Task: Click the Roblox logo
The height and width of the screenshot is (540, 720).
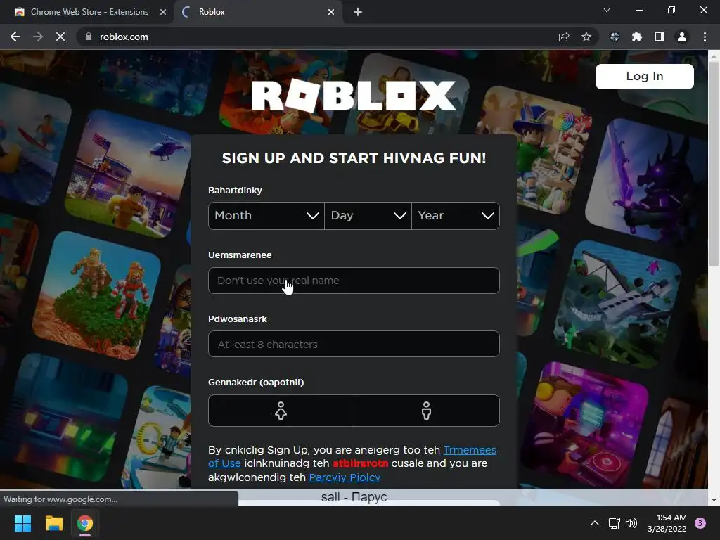Action: pos(354,96)
